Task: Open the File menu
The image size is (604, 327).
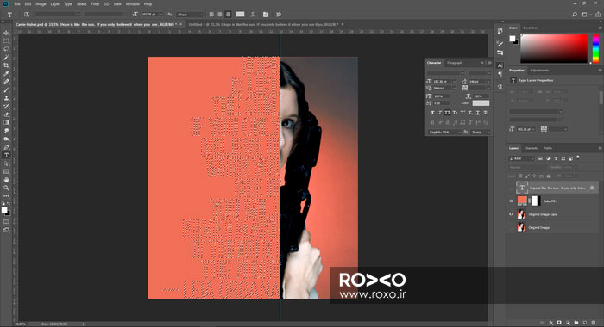Action: tap(17, 3)
